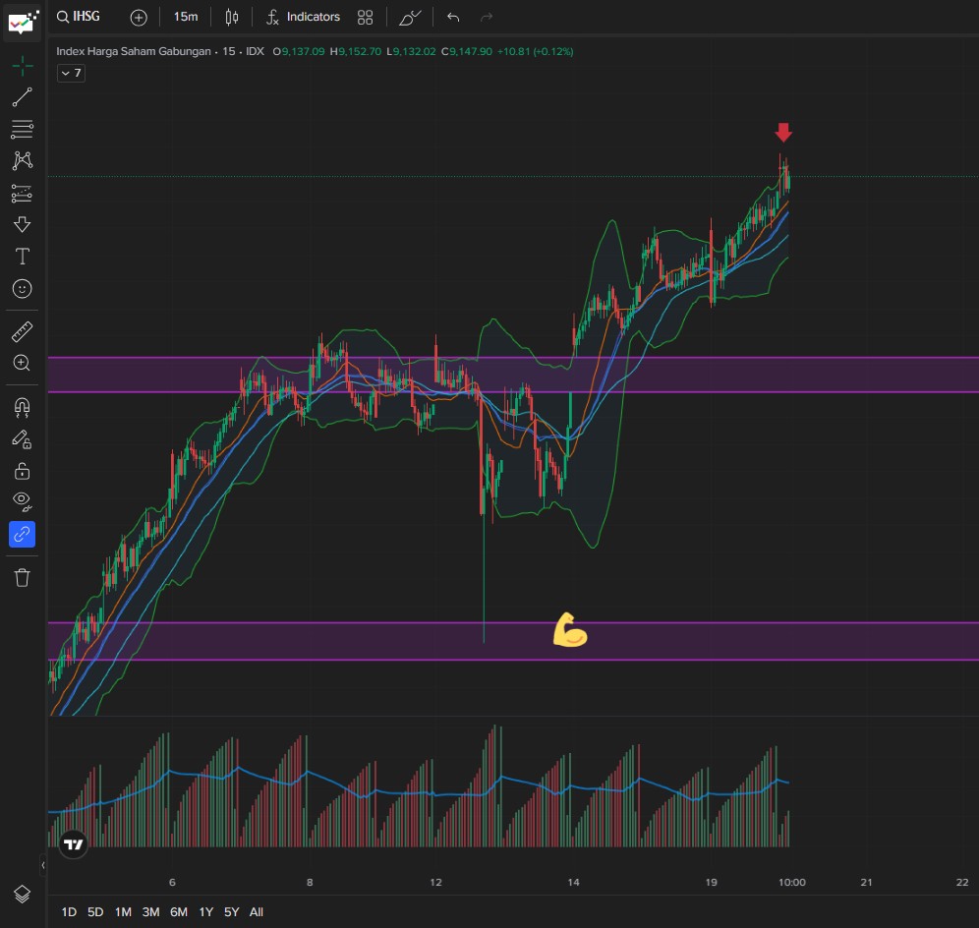Toggle lock all drawing tools
The width and height of the screenshot is (979, 928).
[22, 471]
